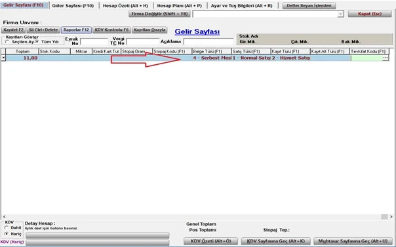Image resolution: width=396 pixels, height=247 pixels.
Task: Focus the Vergi TC No input field
Action: pos(143,41)
